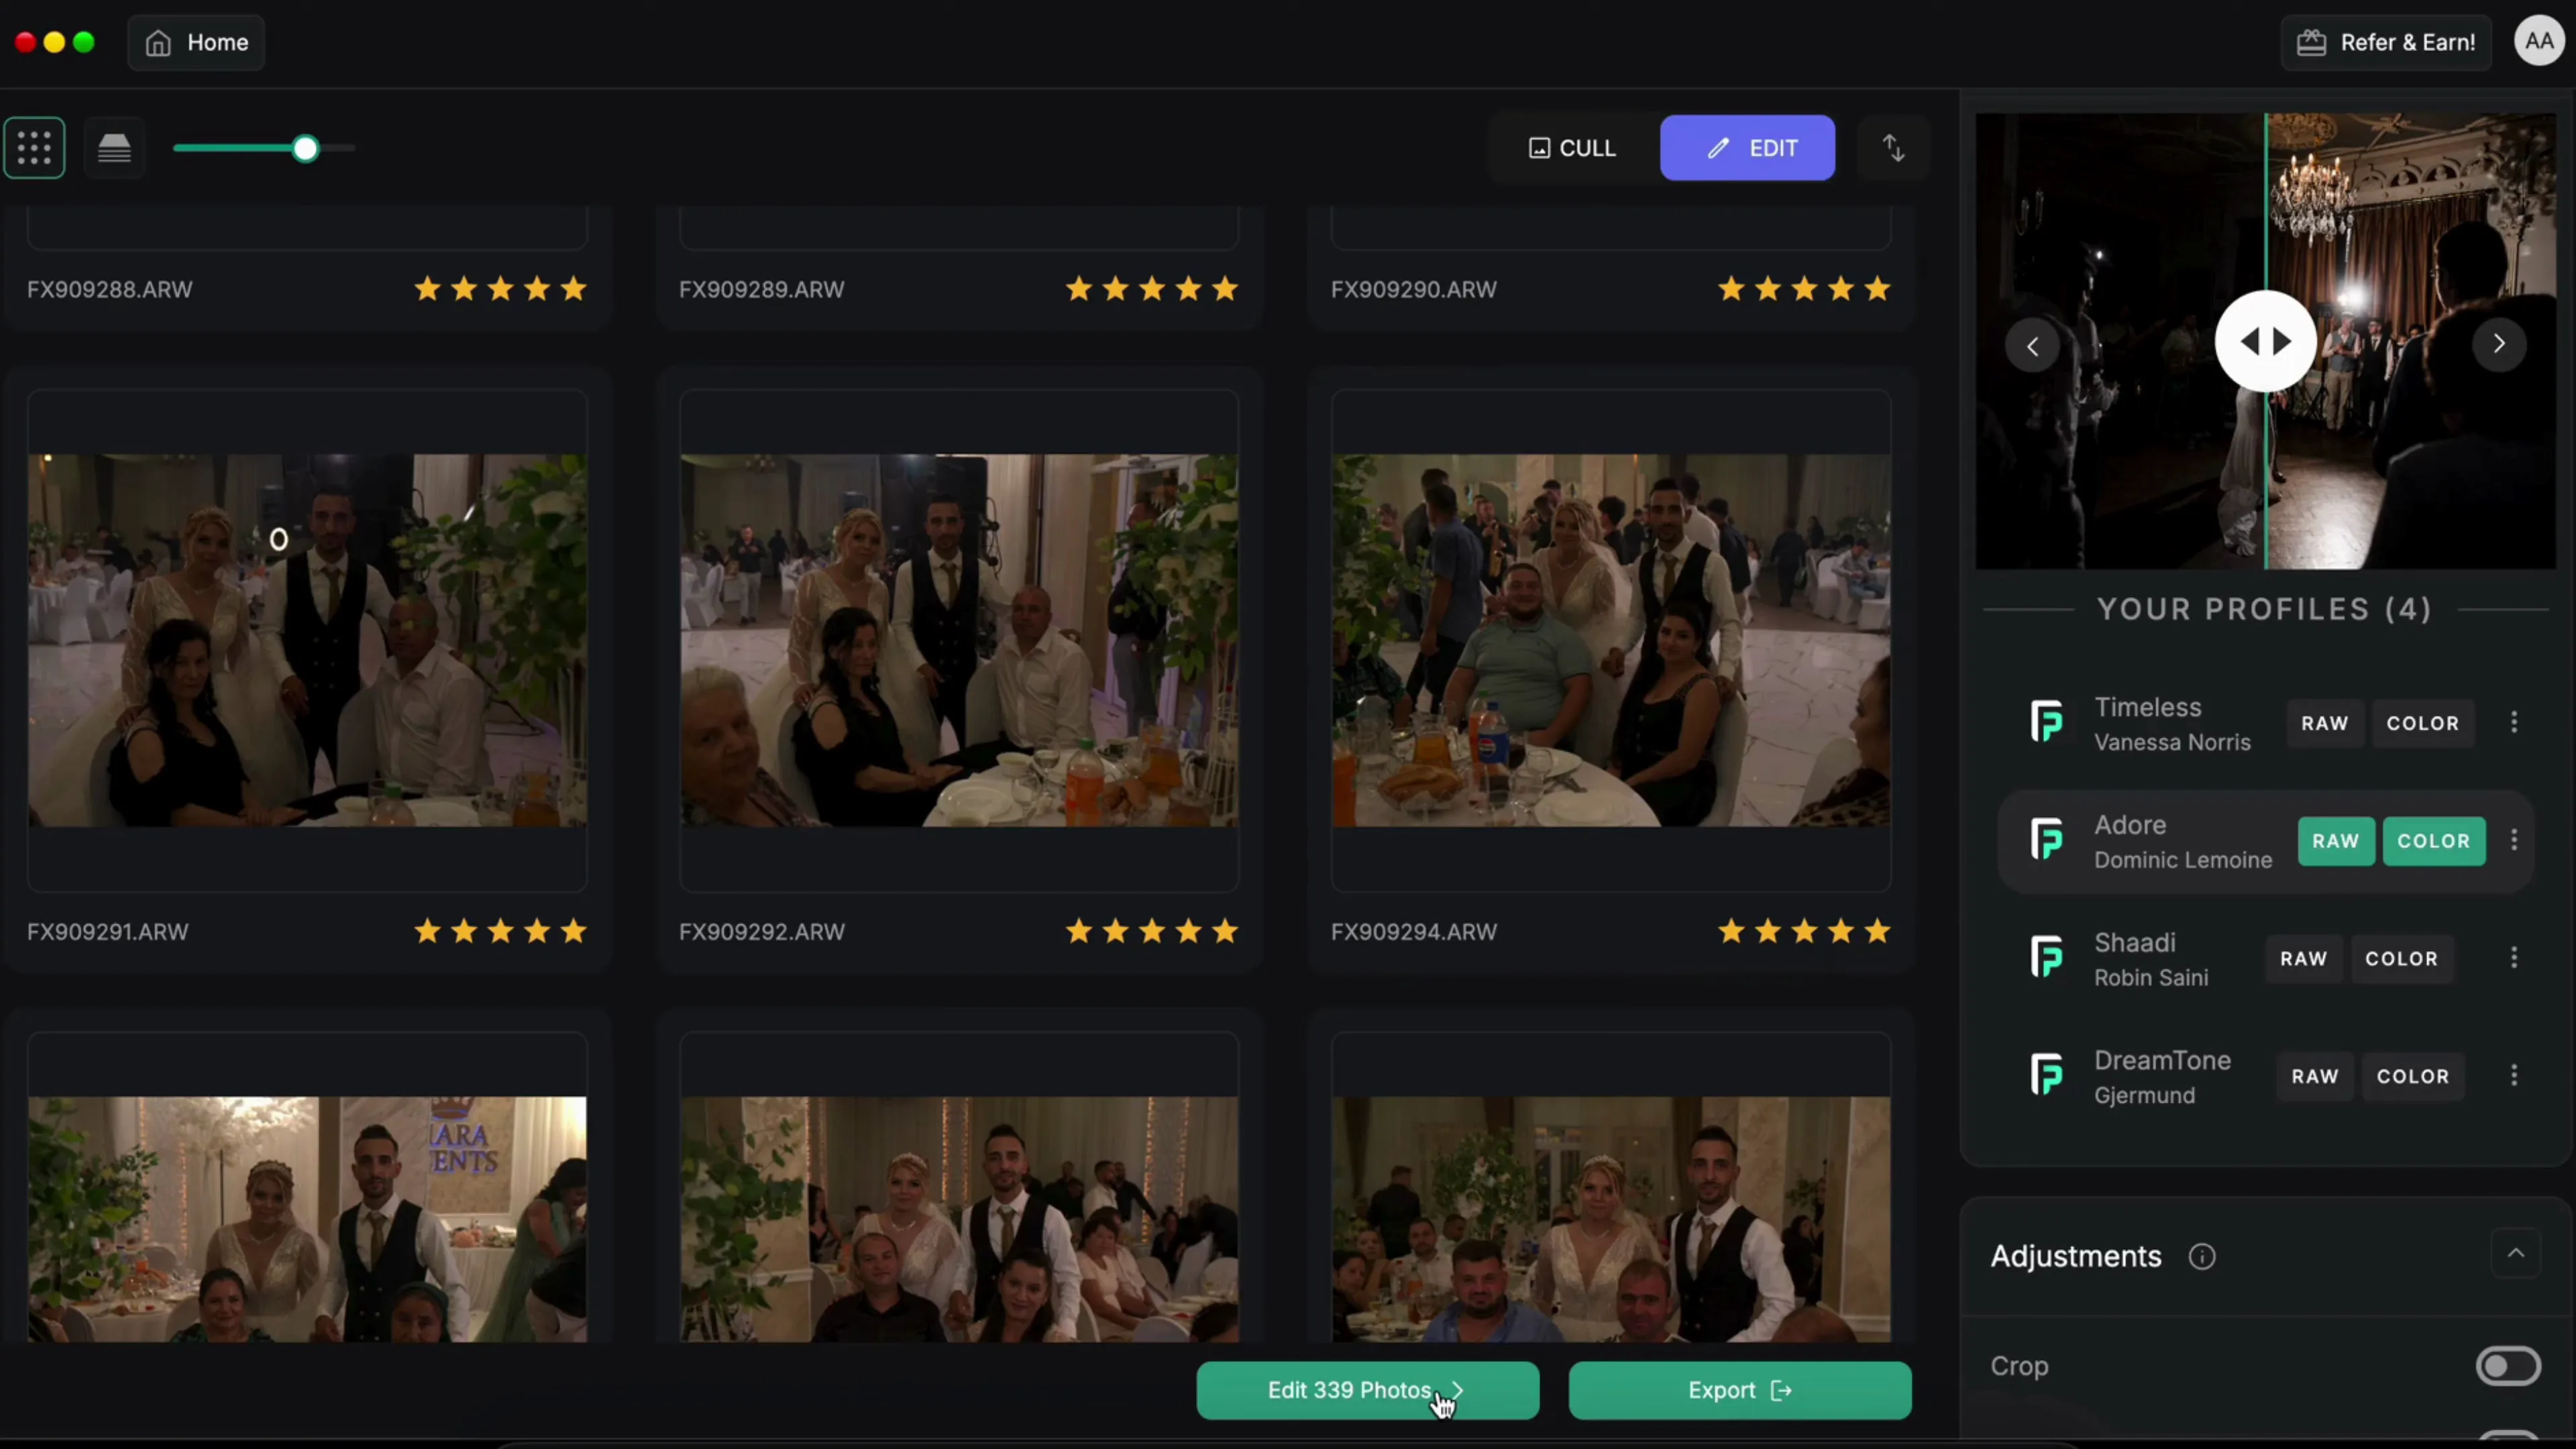
Task: Click the Refer & Earn button
Action: pyautogui.click(x=2386, y=42)
